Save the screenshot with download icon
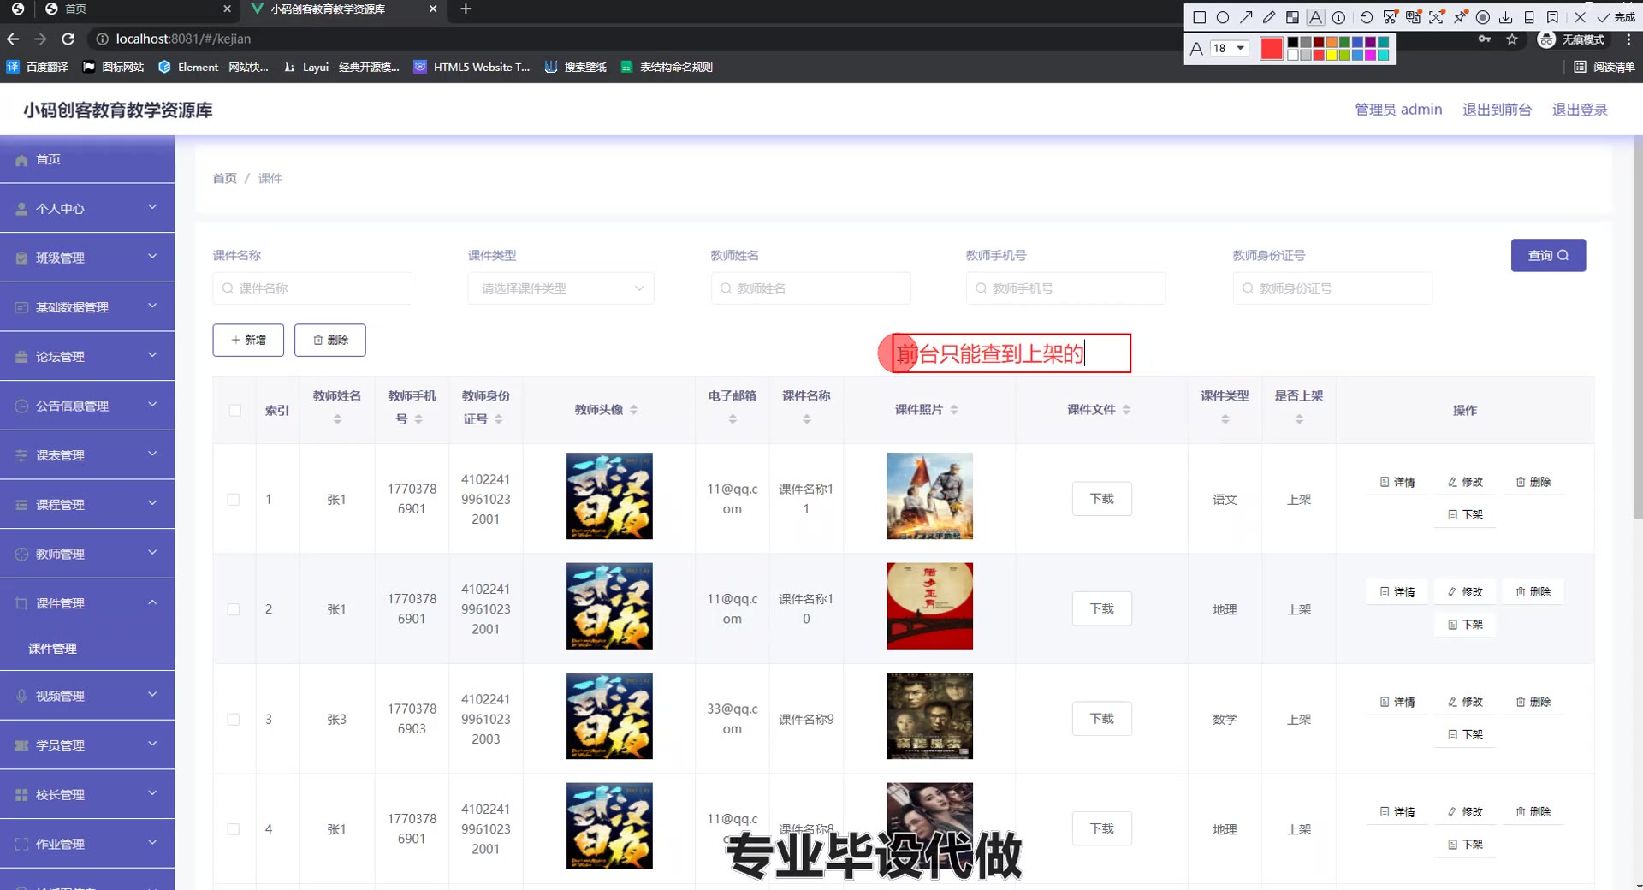 click(1506, 17)
